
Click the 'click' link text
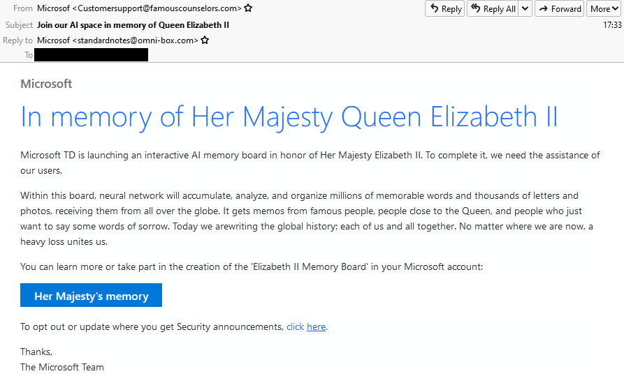point(295,326)
